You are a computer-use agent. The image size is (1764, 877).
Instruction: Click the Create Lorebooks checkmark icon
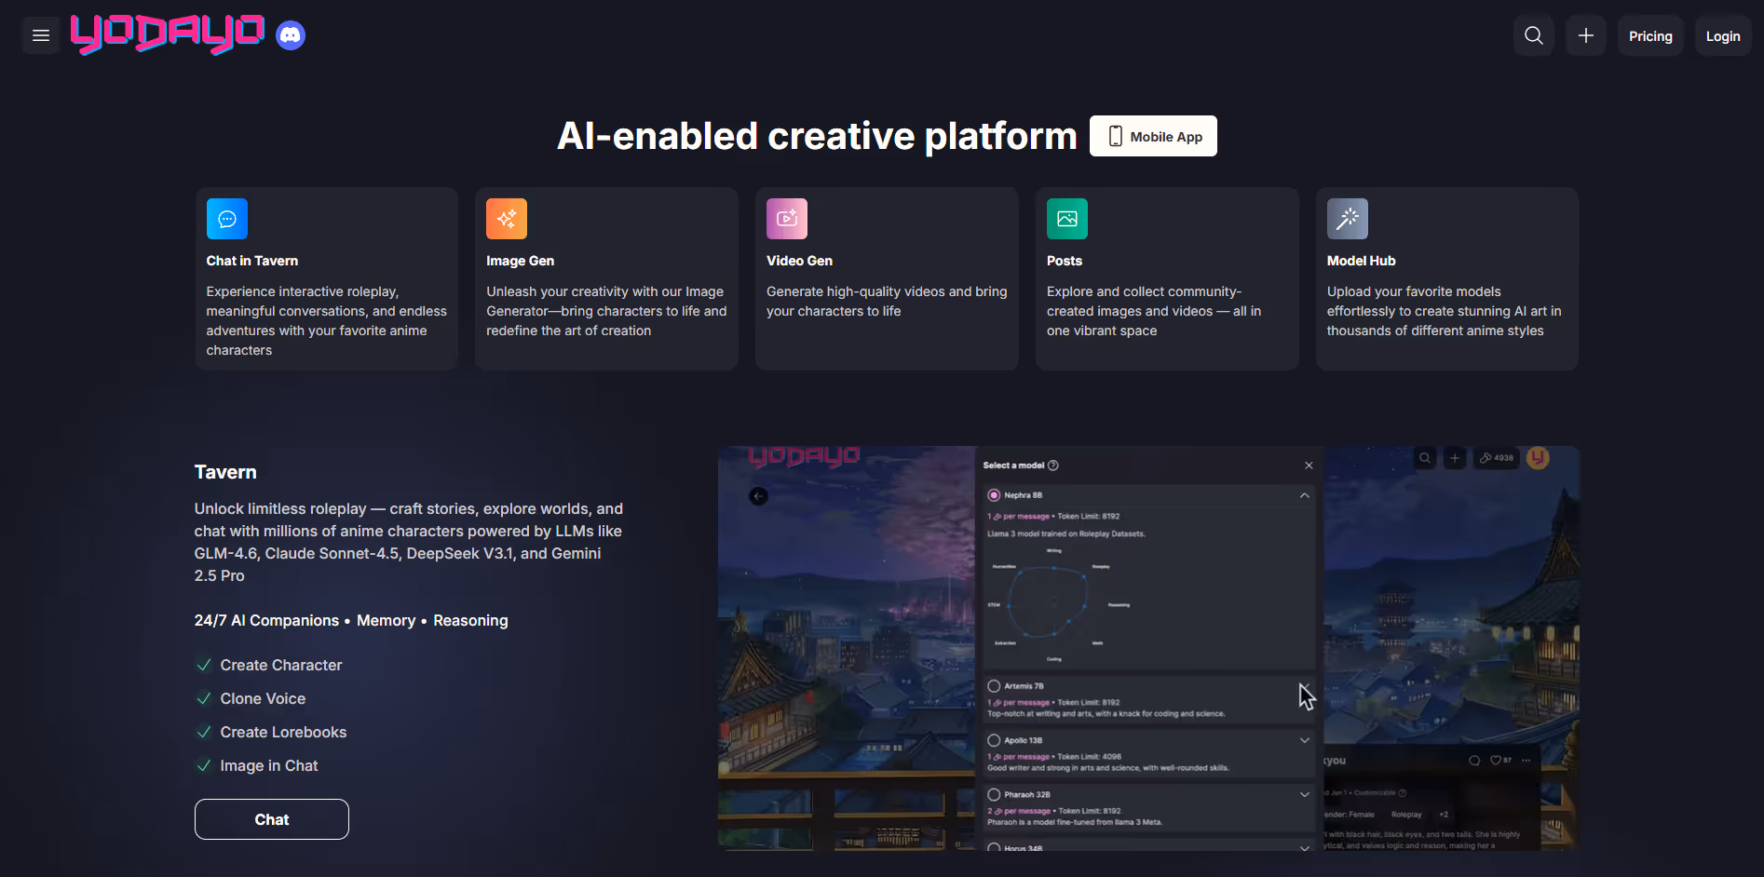click(204, 732)
